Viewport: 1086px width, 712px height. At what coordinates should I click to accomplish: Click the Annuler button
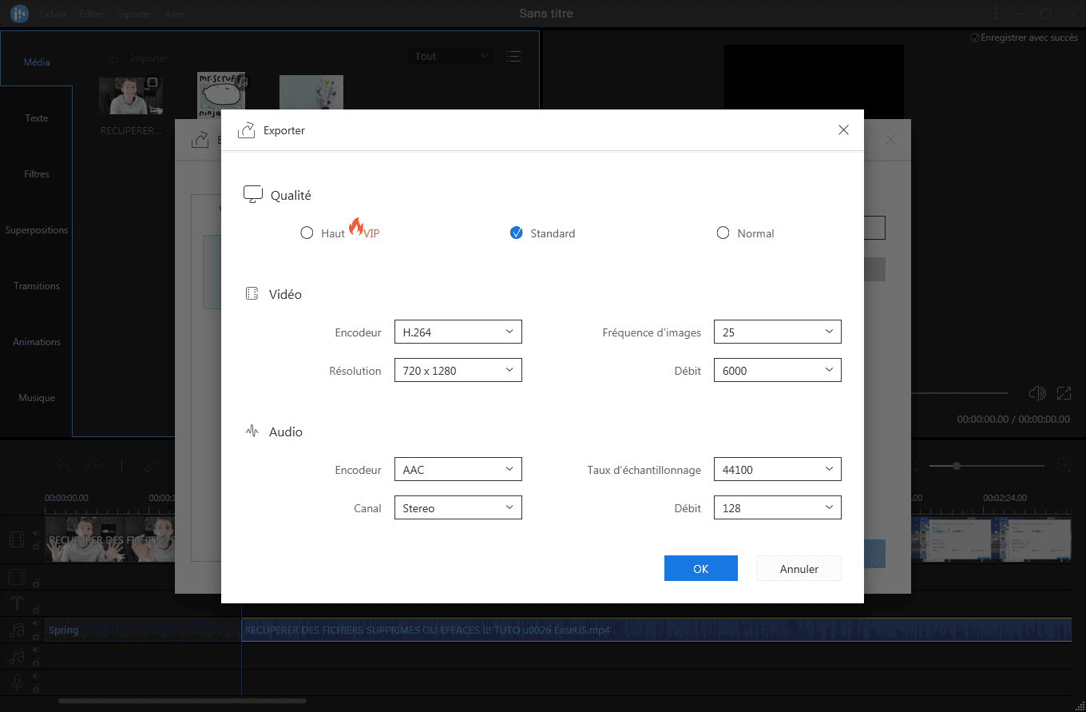[x=799, y=569]
